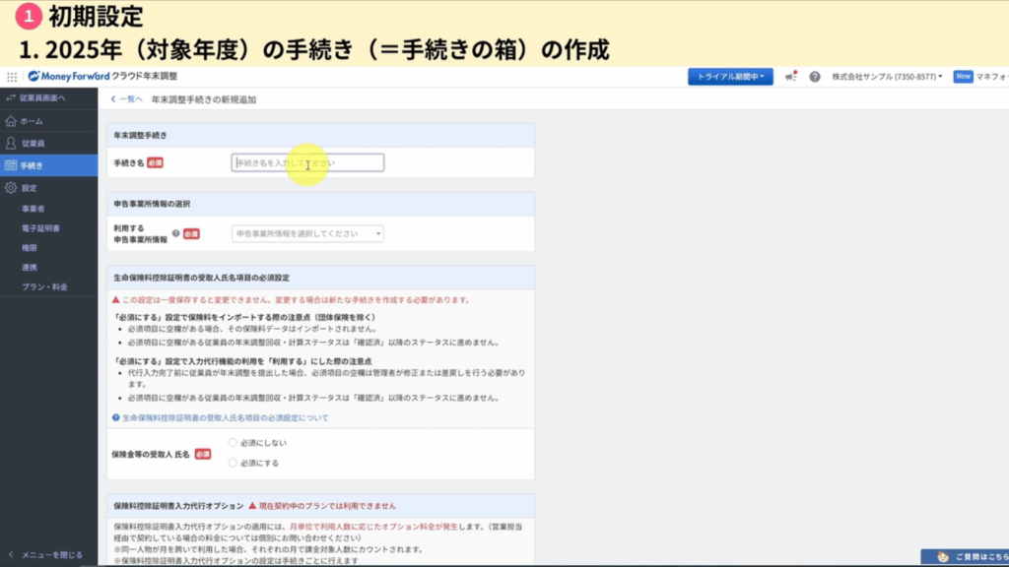
Task: Collapse the sidebar with メニューを閉じる
Action: [x=47, y=555]
